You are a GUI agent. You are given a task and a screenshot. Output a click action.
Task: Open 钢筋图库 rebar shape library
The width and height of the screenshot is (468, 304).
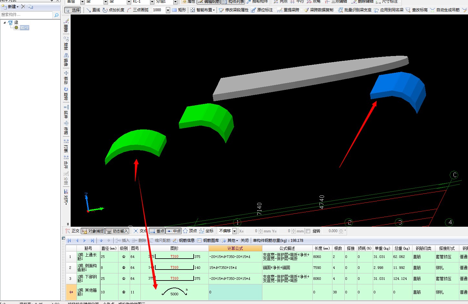(x=208, y=241)
